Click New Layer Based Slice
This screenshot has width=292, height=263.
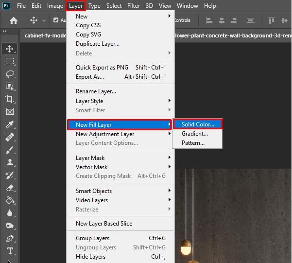(120, 224)
